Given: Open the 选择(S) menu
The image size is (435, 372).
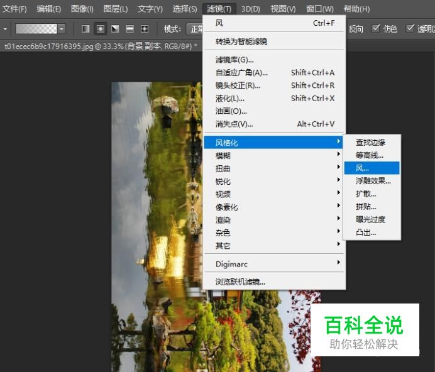Looking at the screenshot, I should [185, 9].
